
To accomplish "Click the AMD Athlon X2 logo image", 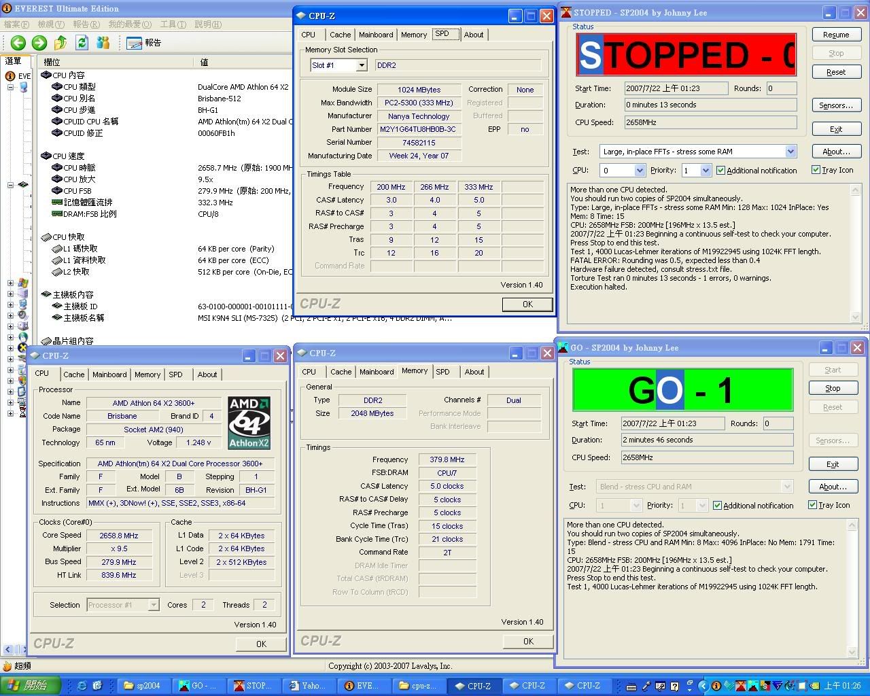I will (x=249, y=423).
